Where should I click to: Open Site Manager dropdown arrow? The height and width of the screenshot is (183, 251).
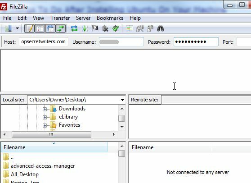[17, 29]
